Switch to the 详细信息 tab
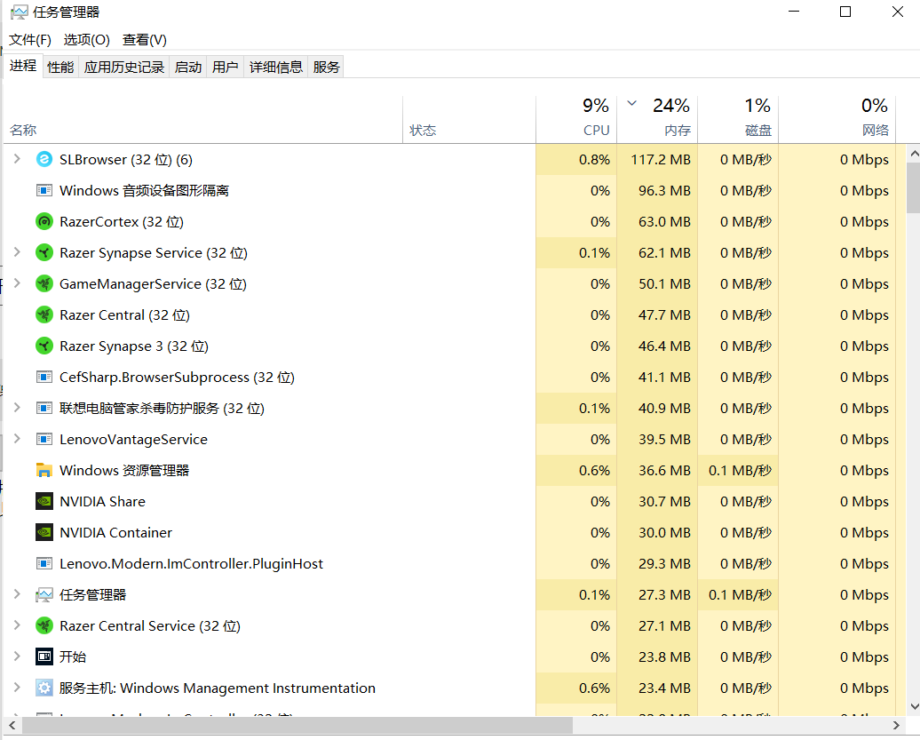 pyautogui.click(x=276, y=67)
